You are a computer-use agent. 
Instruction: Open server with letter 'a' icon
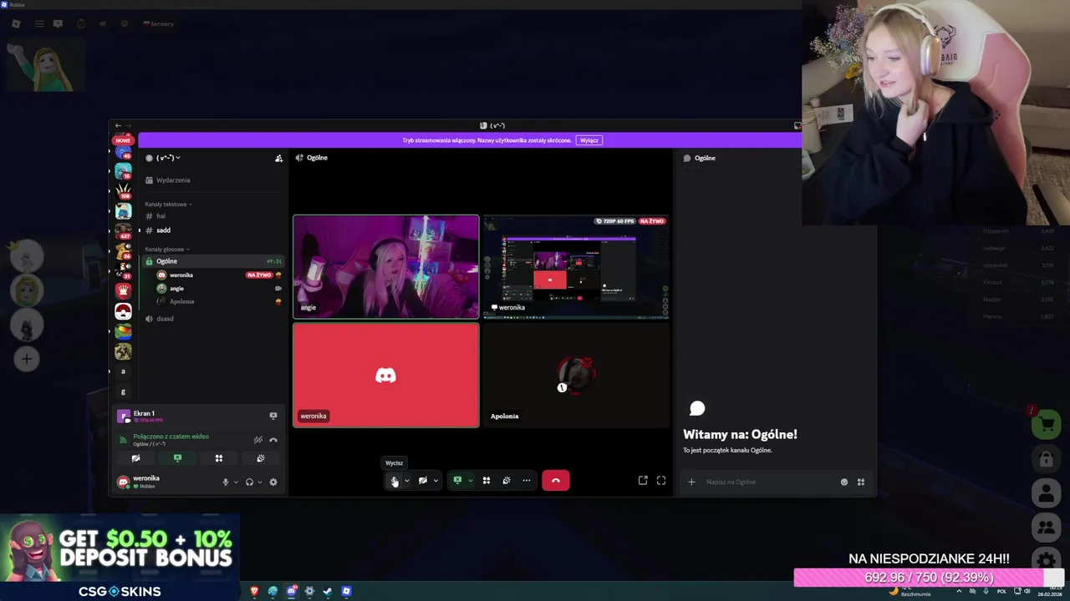click(x=123, y=371)
